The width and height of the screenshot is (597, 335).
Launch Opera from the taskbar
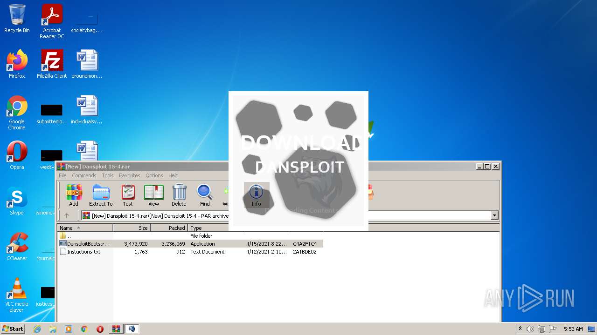click(100, 329)
